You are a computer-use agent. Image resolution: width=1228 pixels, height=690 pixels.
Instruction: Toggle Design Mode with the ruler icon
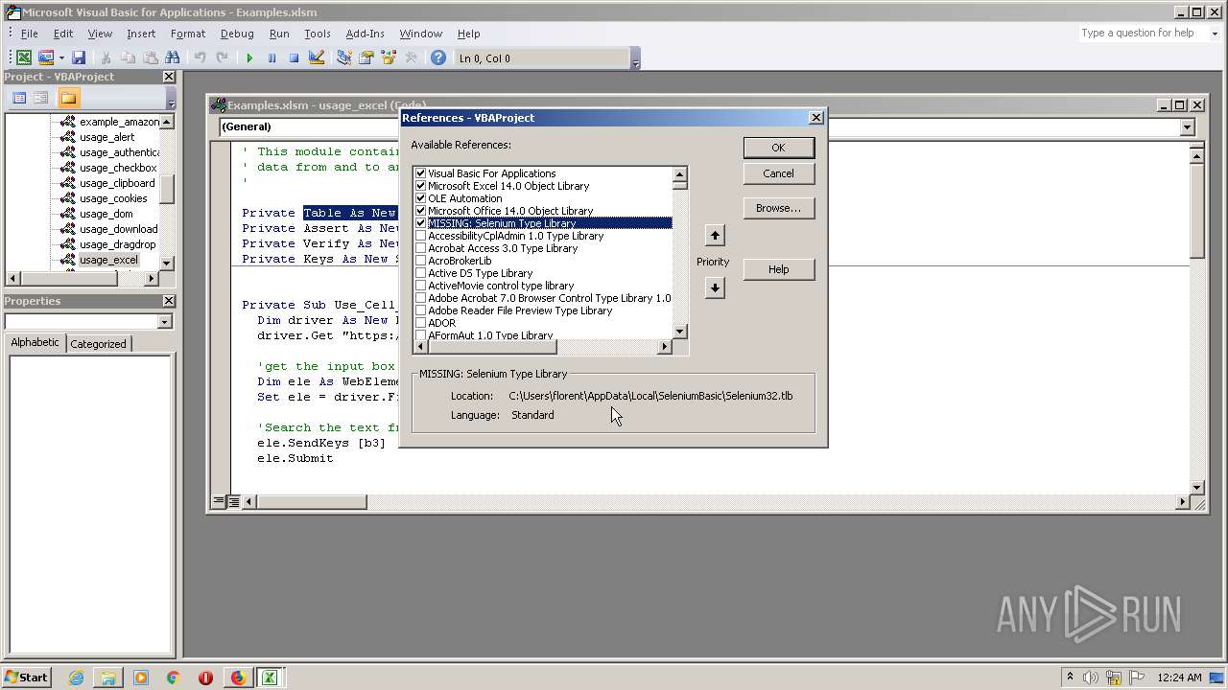pyautogui.click(x=317, y=58)
